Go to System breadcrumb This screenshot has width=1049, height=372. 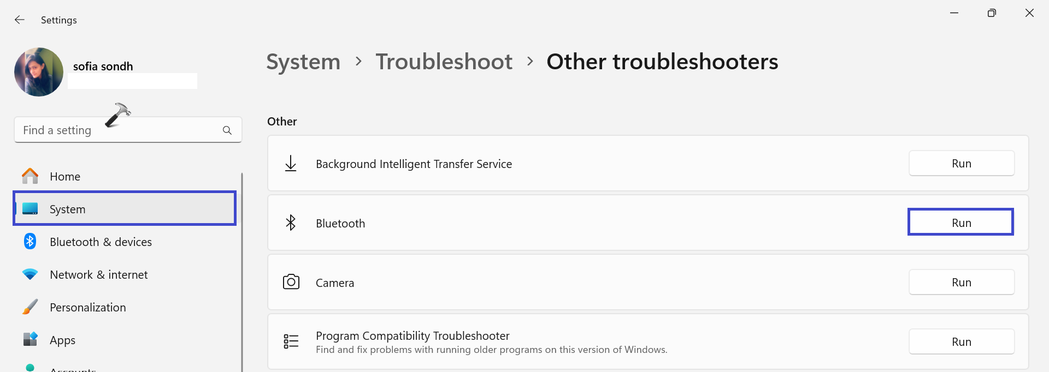click(x=303, y=62)
